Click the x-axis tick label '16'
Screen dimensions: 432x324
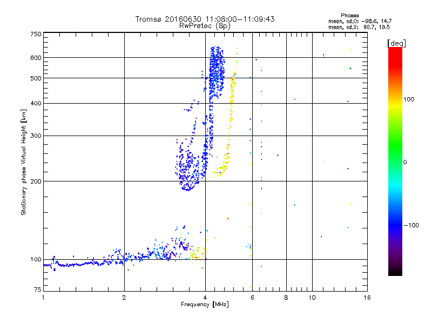pyautogui.click(x=367, y=298)
